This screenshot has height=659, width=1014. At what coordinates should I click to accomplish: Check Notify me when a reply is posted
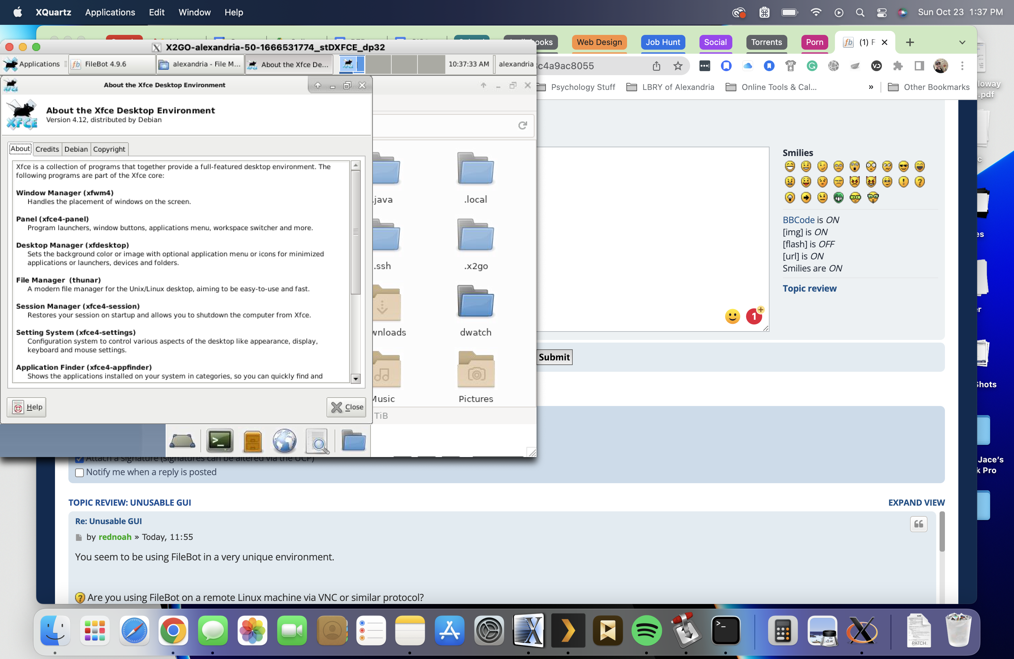(79, 472)
